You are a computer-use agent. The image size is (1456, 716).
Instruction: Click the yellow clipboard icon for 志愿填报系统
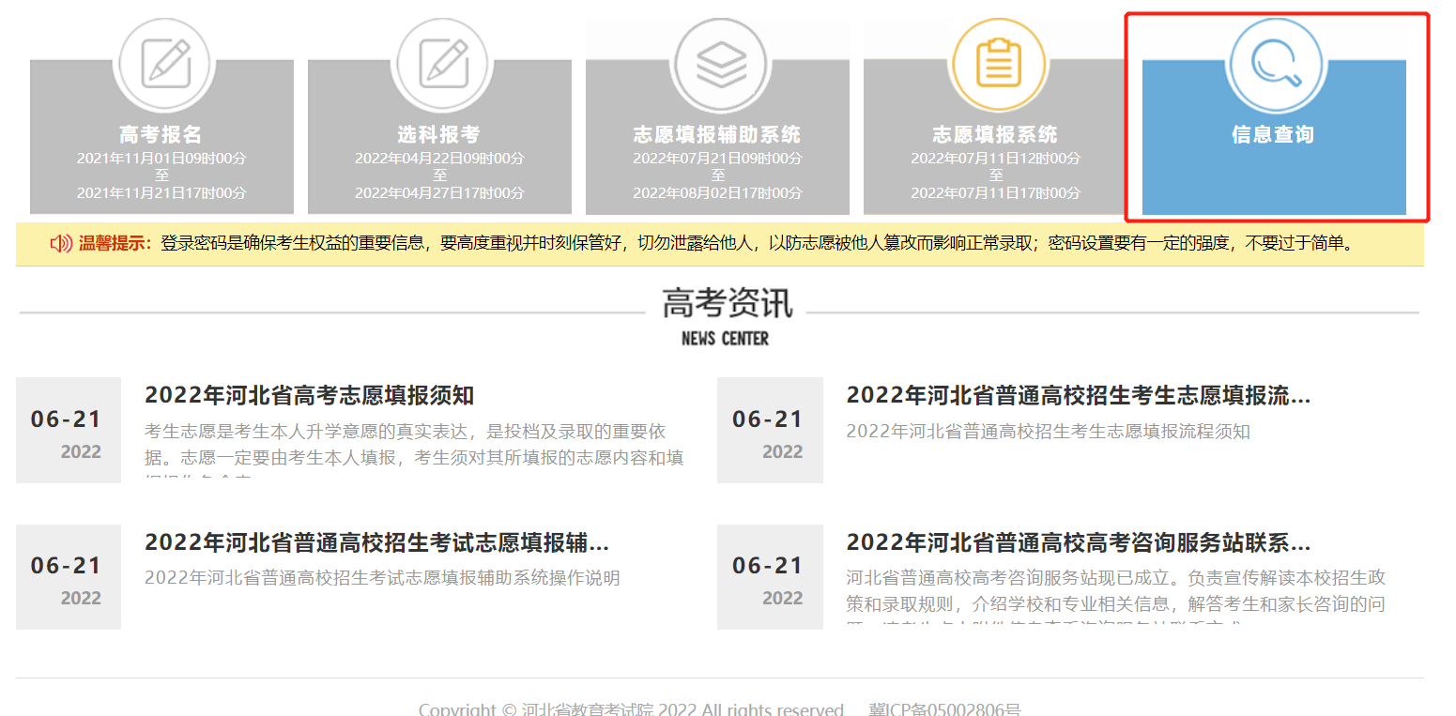click(x=998, y=64)
